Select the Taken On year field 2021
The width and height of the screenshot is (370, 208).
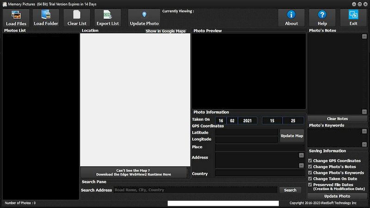click(x=247, y=121)
